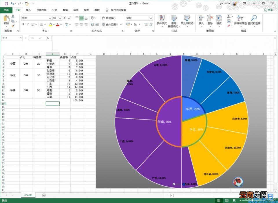
Task: Click the Name Box showing D15
Action: [x=10, y=38]
